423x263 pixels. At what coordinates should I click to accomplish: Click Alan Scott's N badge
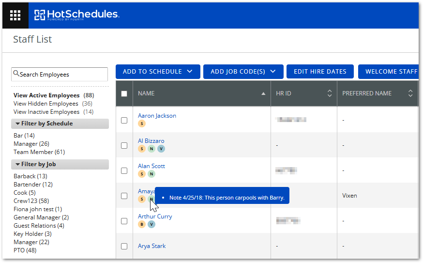[x=151, y=174]
